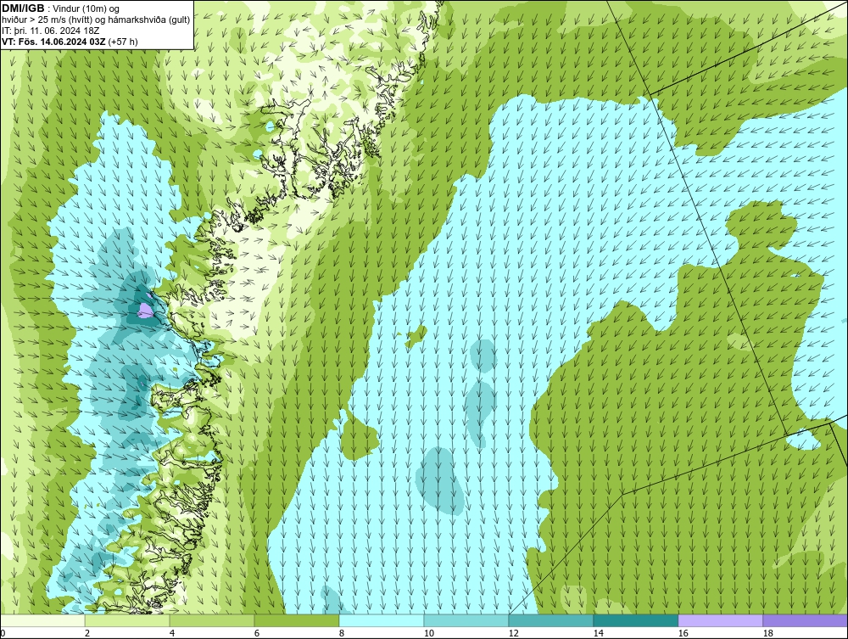
Task: Click legend tick label '18'
Action: 767,633
